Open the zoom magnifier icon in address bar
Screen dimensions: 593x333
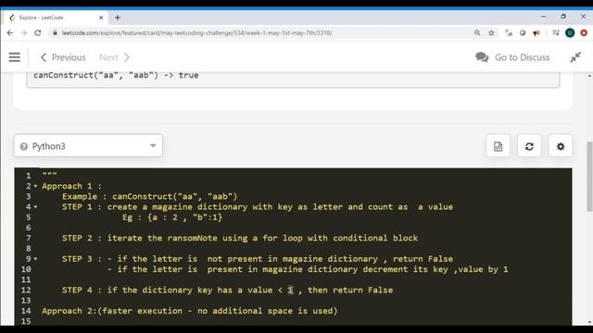point(477,33)
